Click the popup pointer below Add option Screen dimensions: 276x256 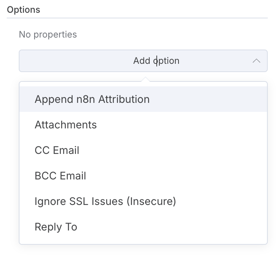pos(145,80)
